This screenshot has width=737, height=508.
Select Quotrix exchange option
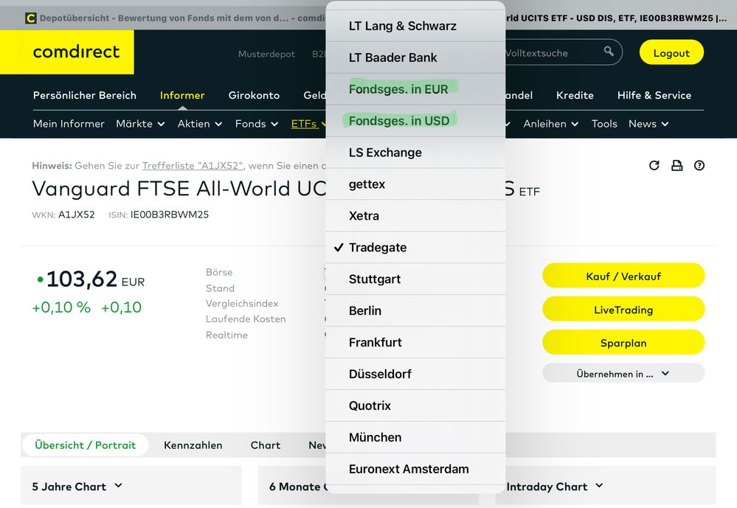tap(415, 406)
